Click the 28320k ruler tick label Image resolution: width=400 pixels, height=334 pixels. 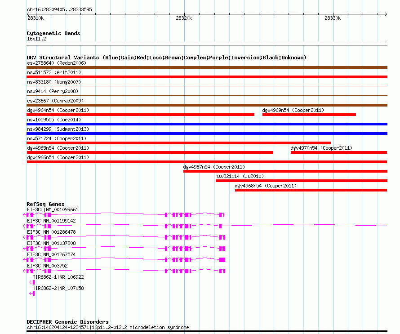184,18
